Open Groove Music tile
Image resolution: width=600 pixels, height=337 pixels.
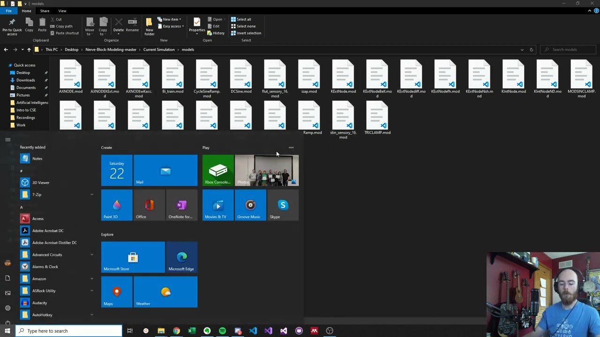(x=250, y=205)
